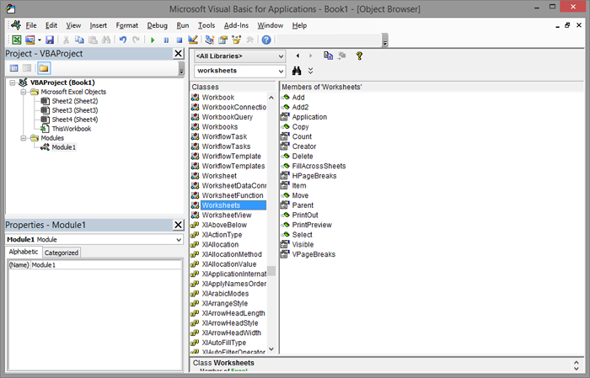Click the Go Forward arrow in the Object Browser
The width and height of the screenshot is (590, 378).
coord(311,56)
